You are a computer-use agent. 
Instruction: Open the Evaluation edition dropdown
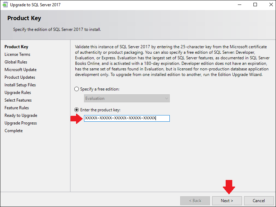(127, 98)
